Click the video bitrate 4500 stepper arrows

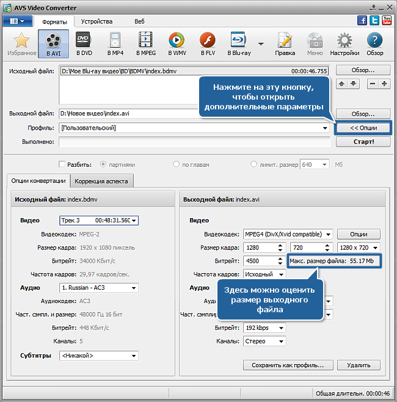280,261
